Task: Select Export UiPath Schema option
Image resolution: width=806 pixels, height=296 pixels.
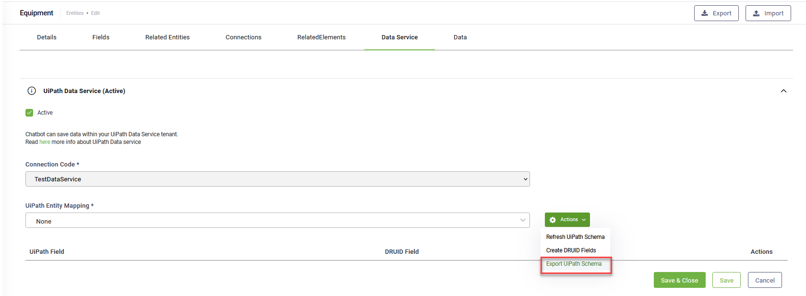Action: click(x=574, y=264)
